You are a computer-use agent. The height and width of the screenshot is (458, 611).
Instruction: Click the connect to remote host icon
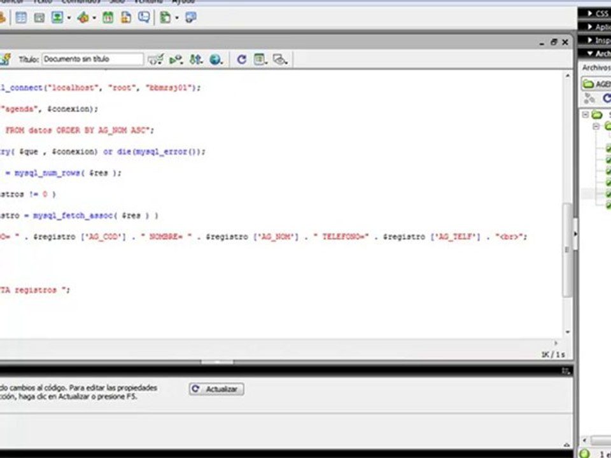tap(589, 99)
